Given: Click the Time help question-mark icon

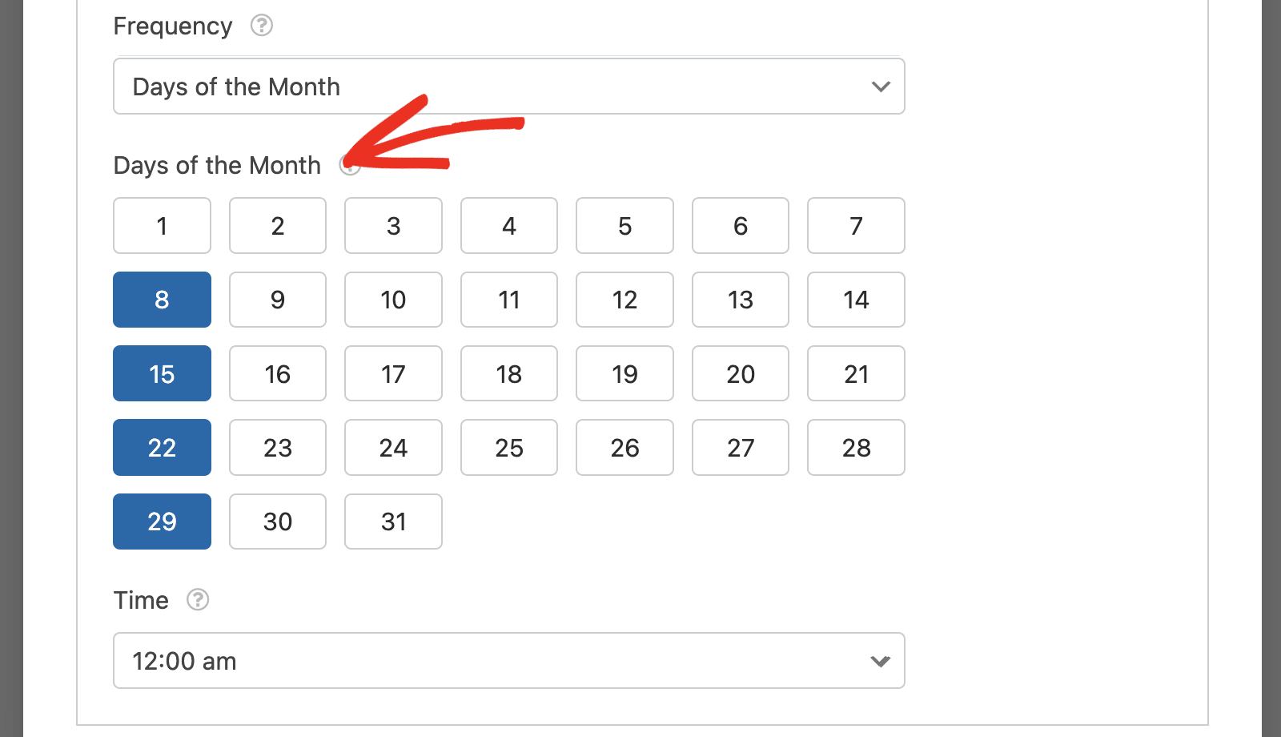Looking at the screenshot, I should [x=198, y=599].
